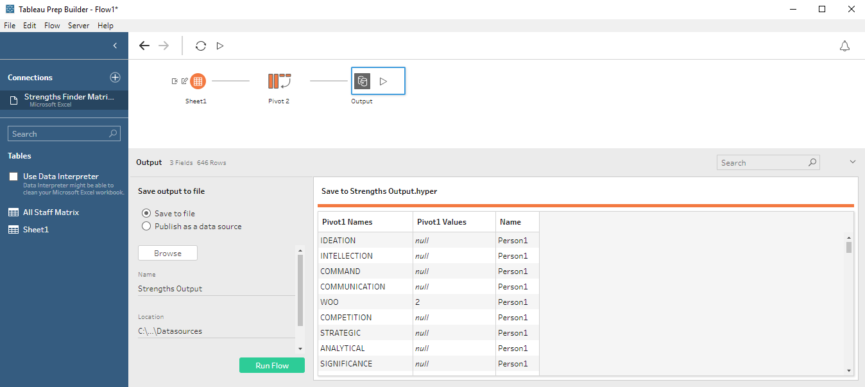The image size is (865, 387).
Task: Select the Save to file radio option
Action: (x=146, y=213)
